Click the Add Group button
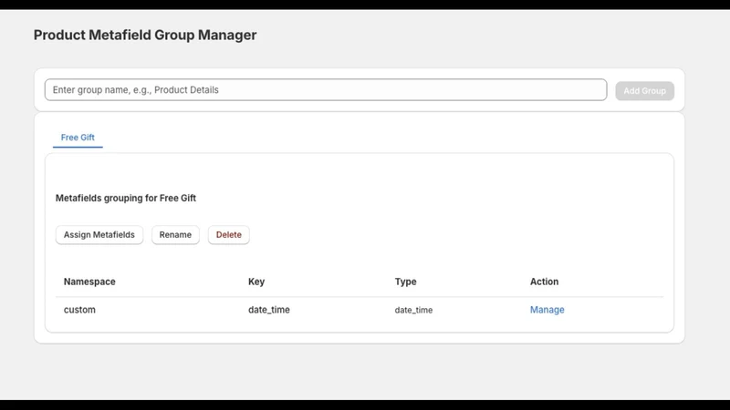The height and width of the screenshot is (410, 730). 644,90
